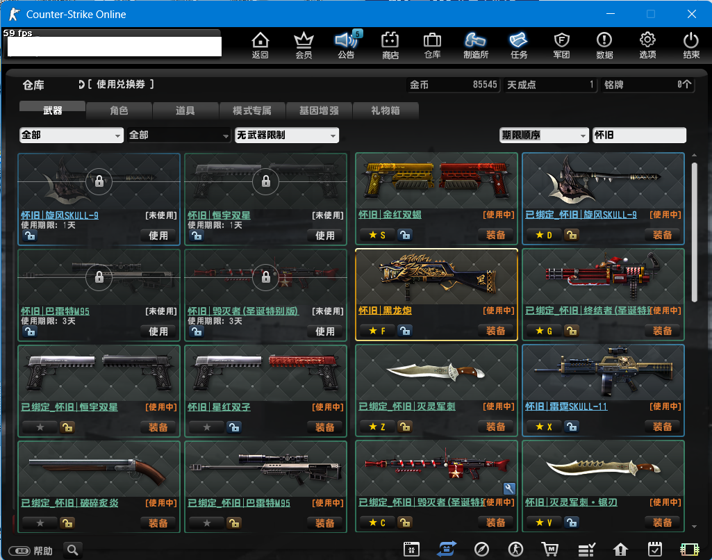Open the 制造所 crafting icon
This screenshot has height=560, width=712.
click(x=475, y=45)
